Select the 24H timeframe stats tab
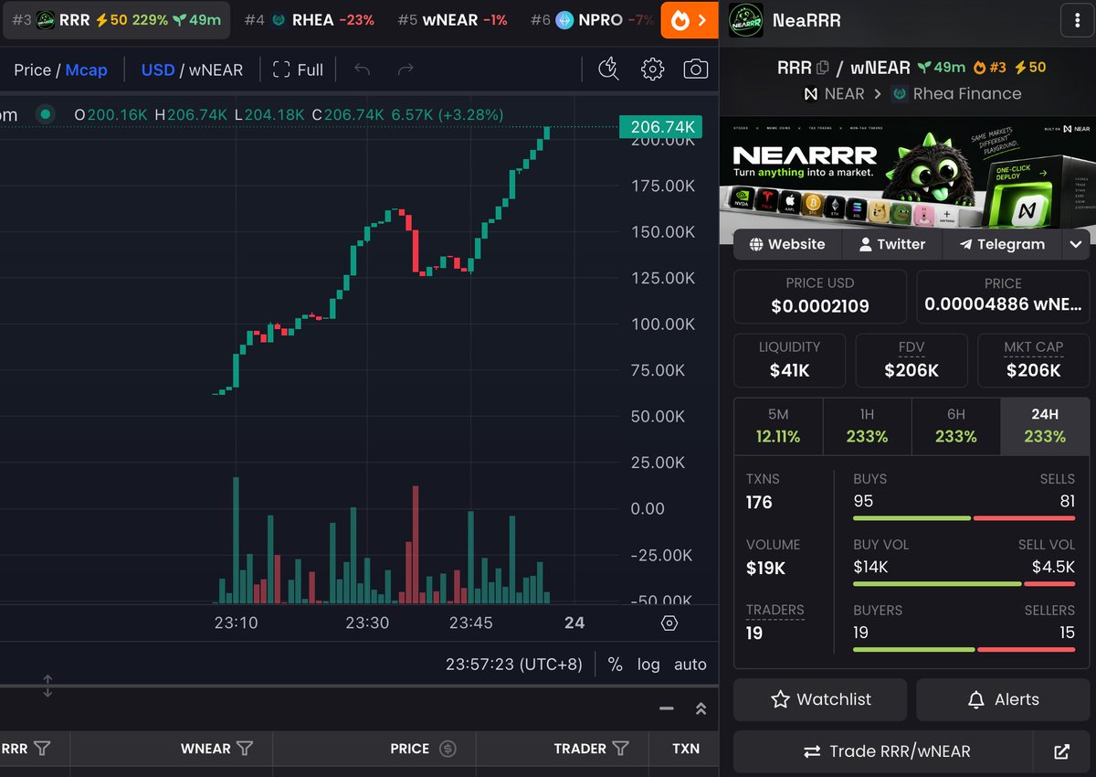Image resolution: width=1096 pixels, height=777 pixels. click(1045, 426)
